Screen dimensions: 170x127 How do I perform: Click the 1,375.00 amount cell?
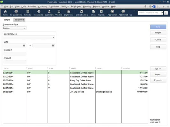pos(135,77)
